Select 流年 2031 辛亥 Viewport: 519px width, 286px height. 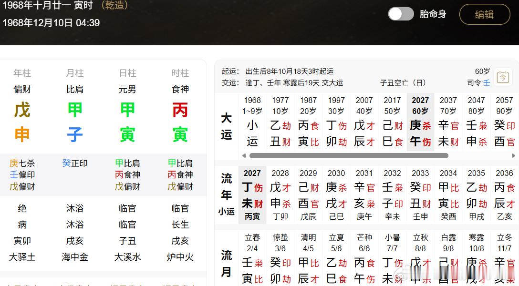tap(364, 195)
